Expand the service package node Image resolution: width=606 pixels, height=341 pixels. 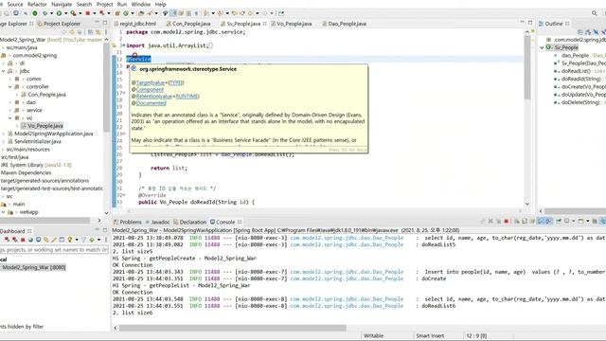(x=10, y=110)
